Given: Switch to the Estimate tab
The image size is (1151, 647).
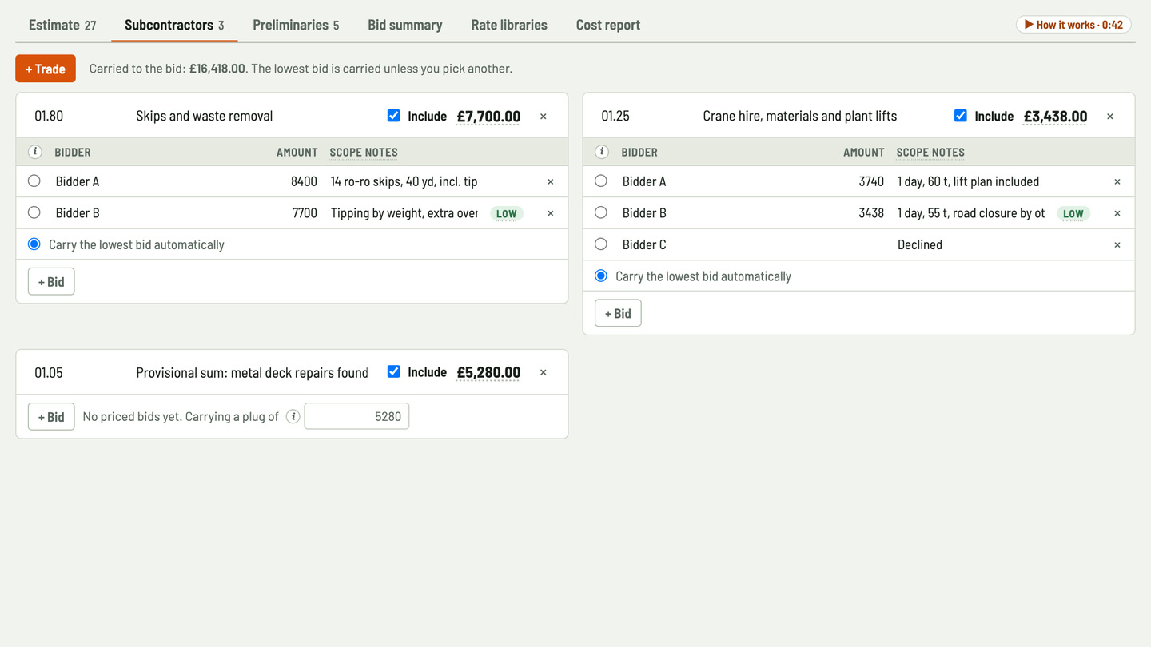Looking at the screenshot, I should tap(62, 25).
